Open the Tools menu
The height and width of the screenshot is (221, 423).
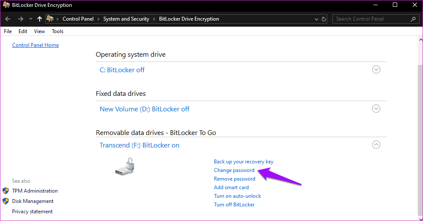pos(57,31)
